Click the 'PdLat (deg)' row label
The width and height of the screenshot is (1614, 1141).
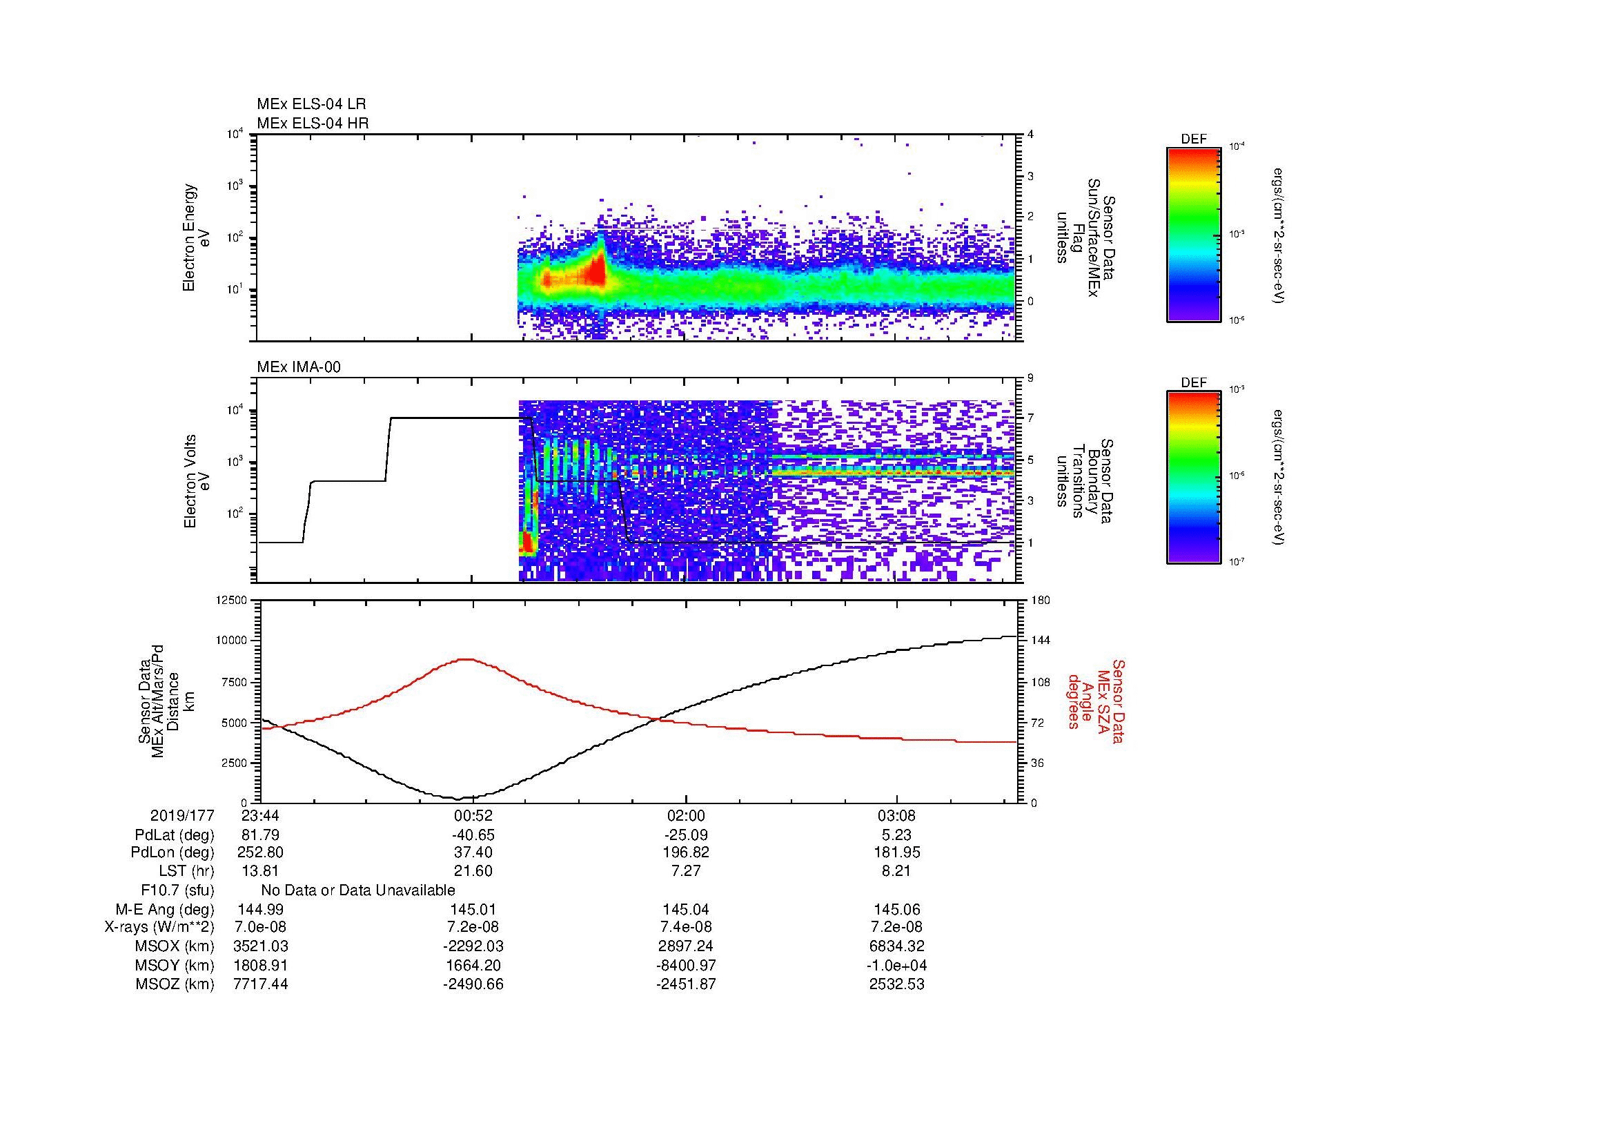pos(175,835)
